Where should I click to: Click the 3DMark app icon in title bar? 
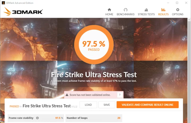click(x=3, y=3)
